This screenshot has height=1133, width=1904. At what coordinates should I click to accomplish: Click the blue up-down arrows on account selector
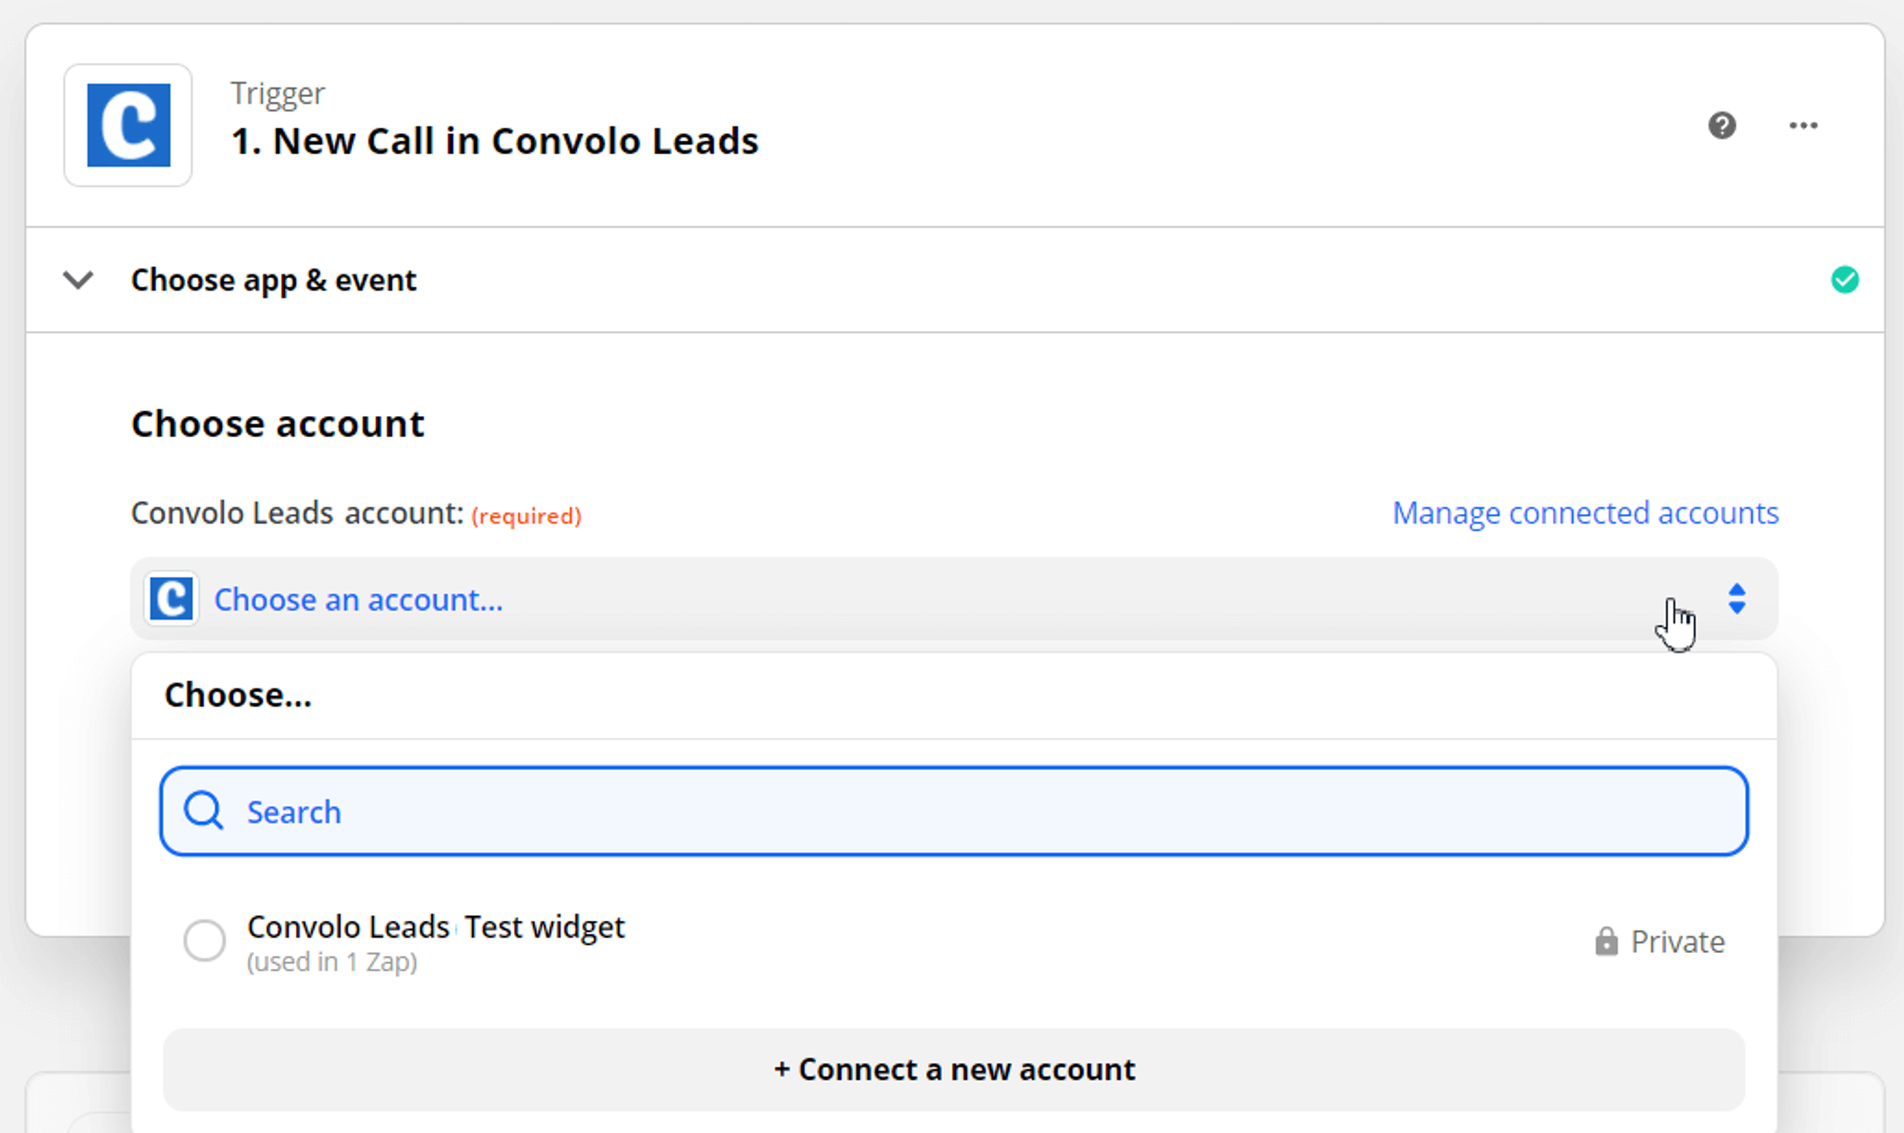click(x=1736, y=599)
